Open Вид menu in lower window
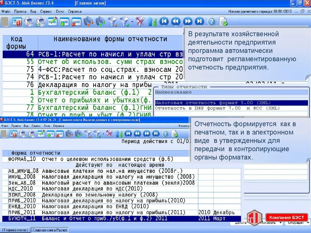The height and width of the screenshot is (233, 311). tap(26, 126)
